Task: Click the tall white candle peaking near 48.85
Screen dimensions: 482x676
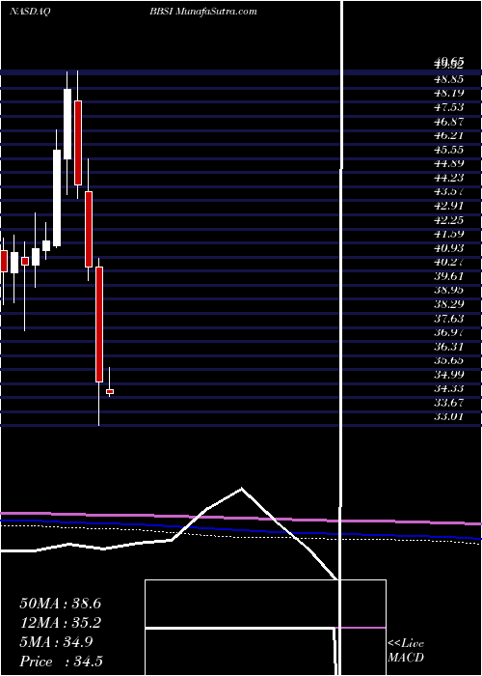Action: click(67, 125)
